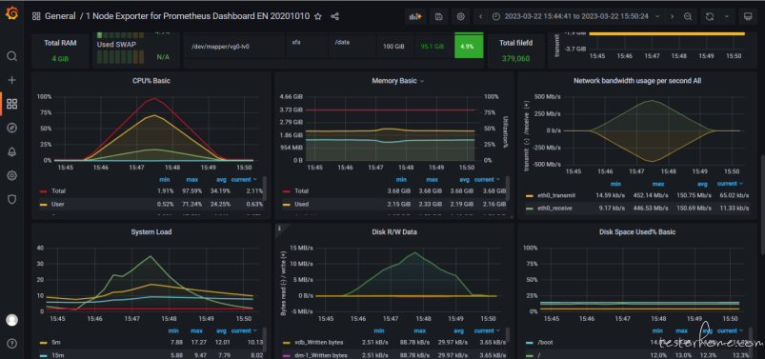Open the Explore compass icon

11,128
